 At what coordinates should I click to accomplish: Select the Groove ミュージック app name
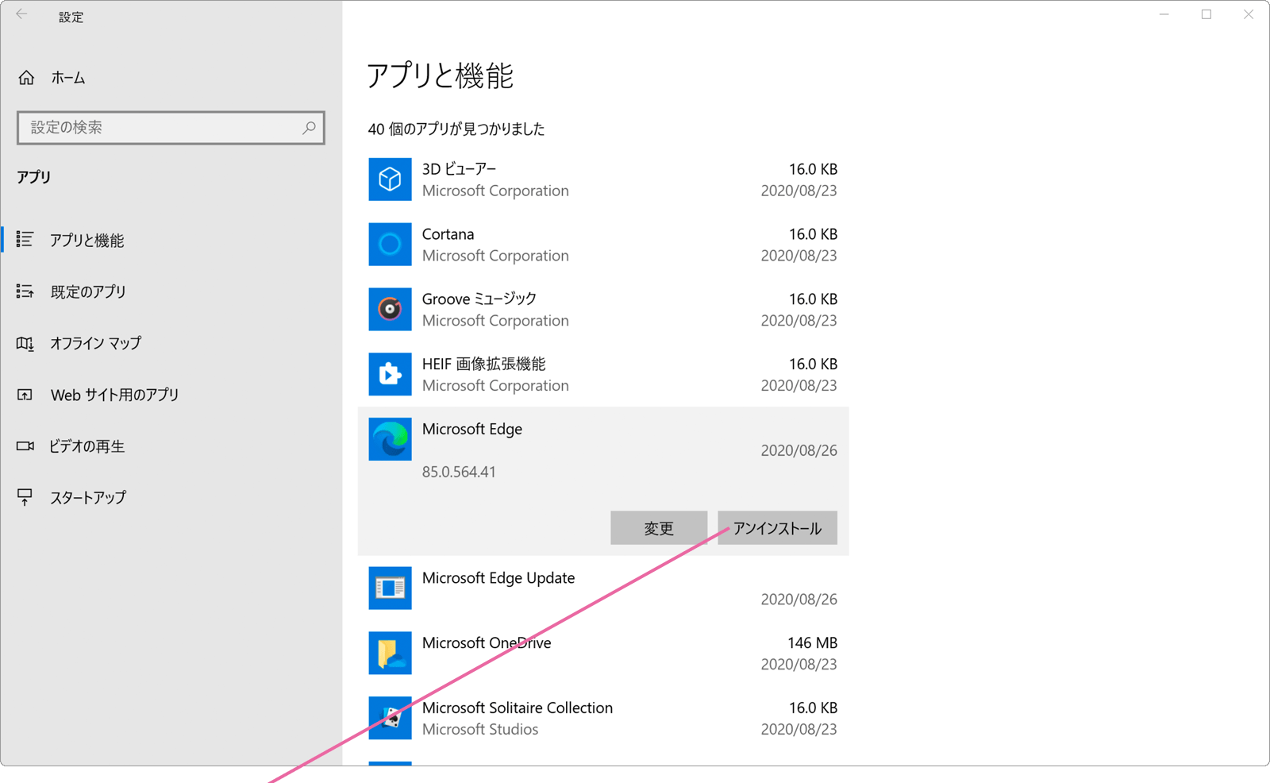(x=479, y=299)
